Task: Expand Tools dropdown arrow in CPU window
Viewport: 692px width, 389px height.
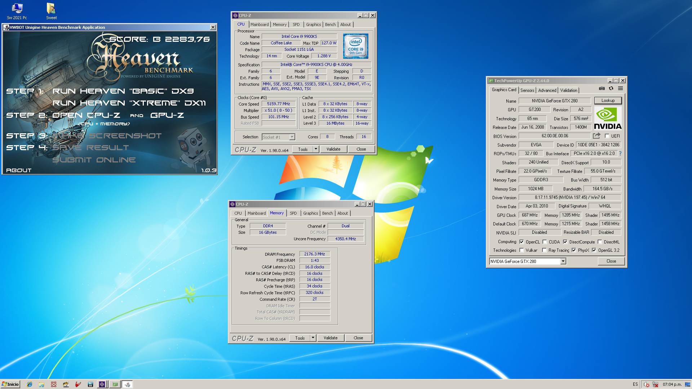Action: 316,149
